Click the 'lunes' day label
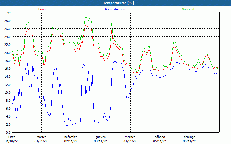 click(x=12, y=137)
